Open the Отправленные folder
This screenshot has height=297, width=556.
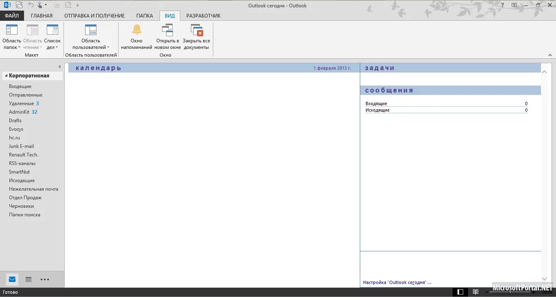26,95
